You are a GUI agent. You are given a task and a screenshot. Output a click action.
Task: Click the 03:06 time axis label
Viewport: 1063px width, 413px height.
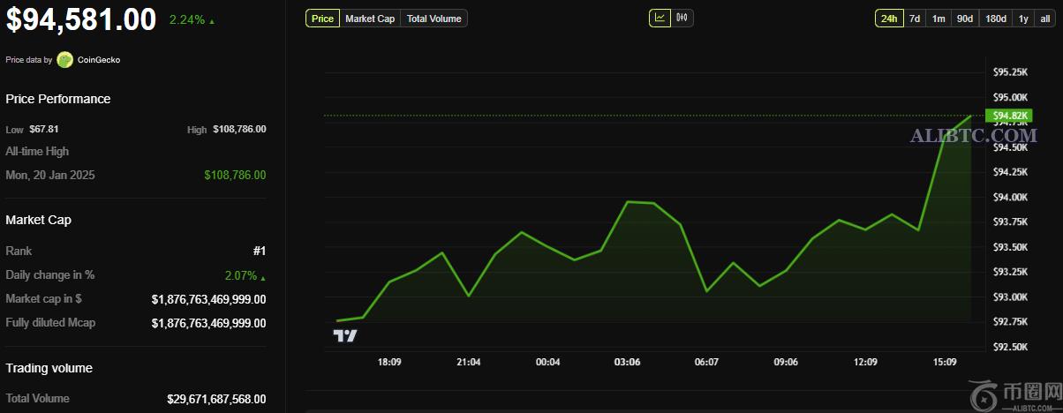627,362
